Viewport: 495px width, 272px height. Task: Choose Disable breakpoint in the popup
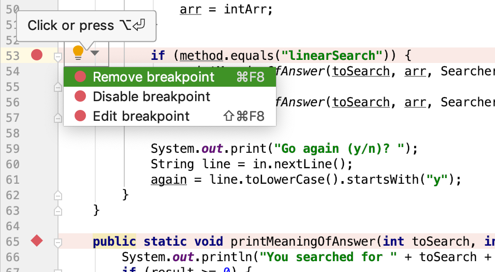coord(169,97)
